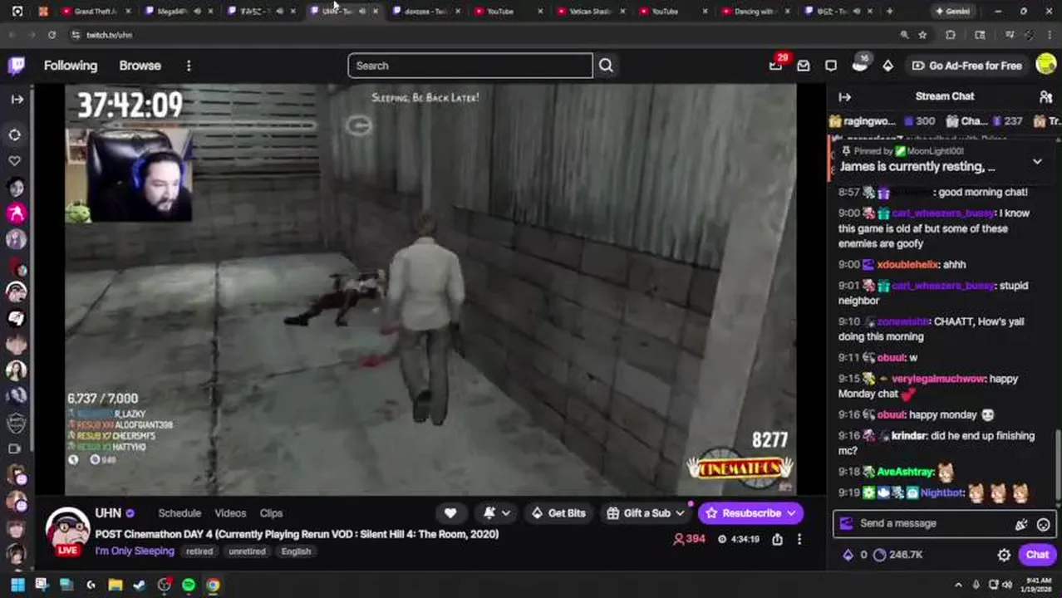
Task: Bookmark this page with the star icon
Action: coord(922,35)
